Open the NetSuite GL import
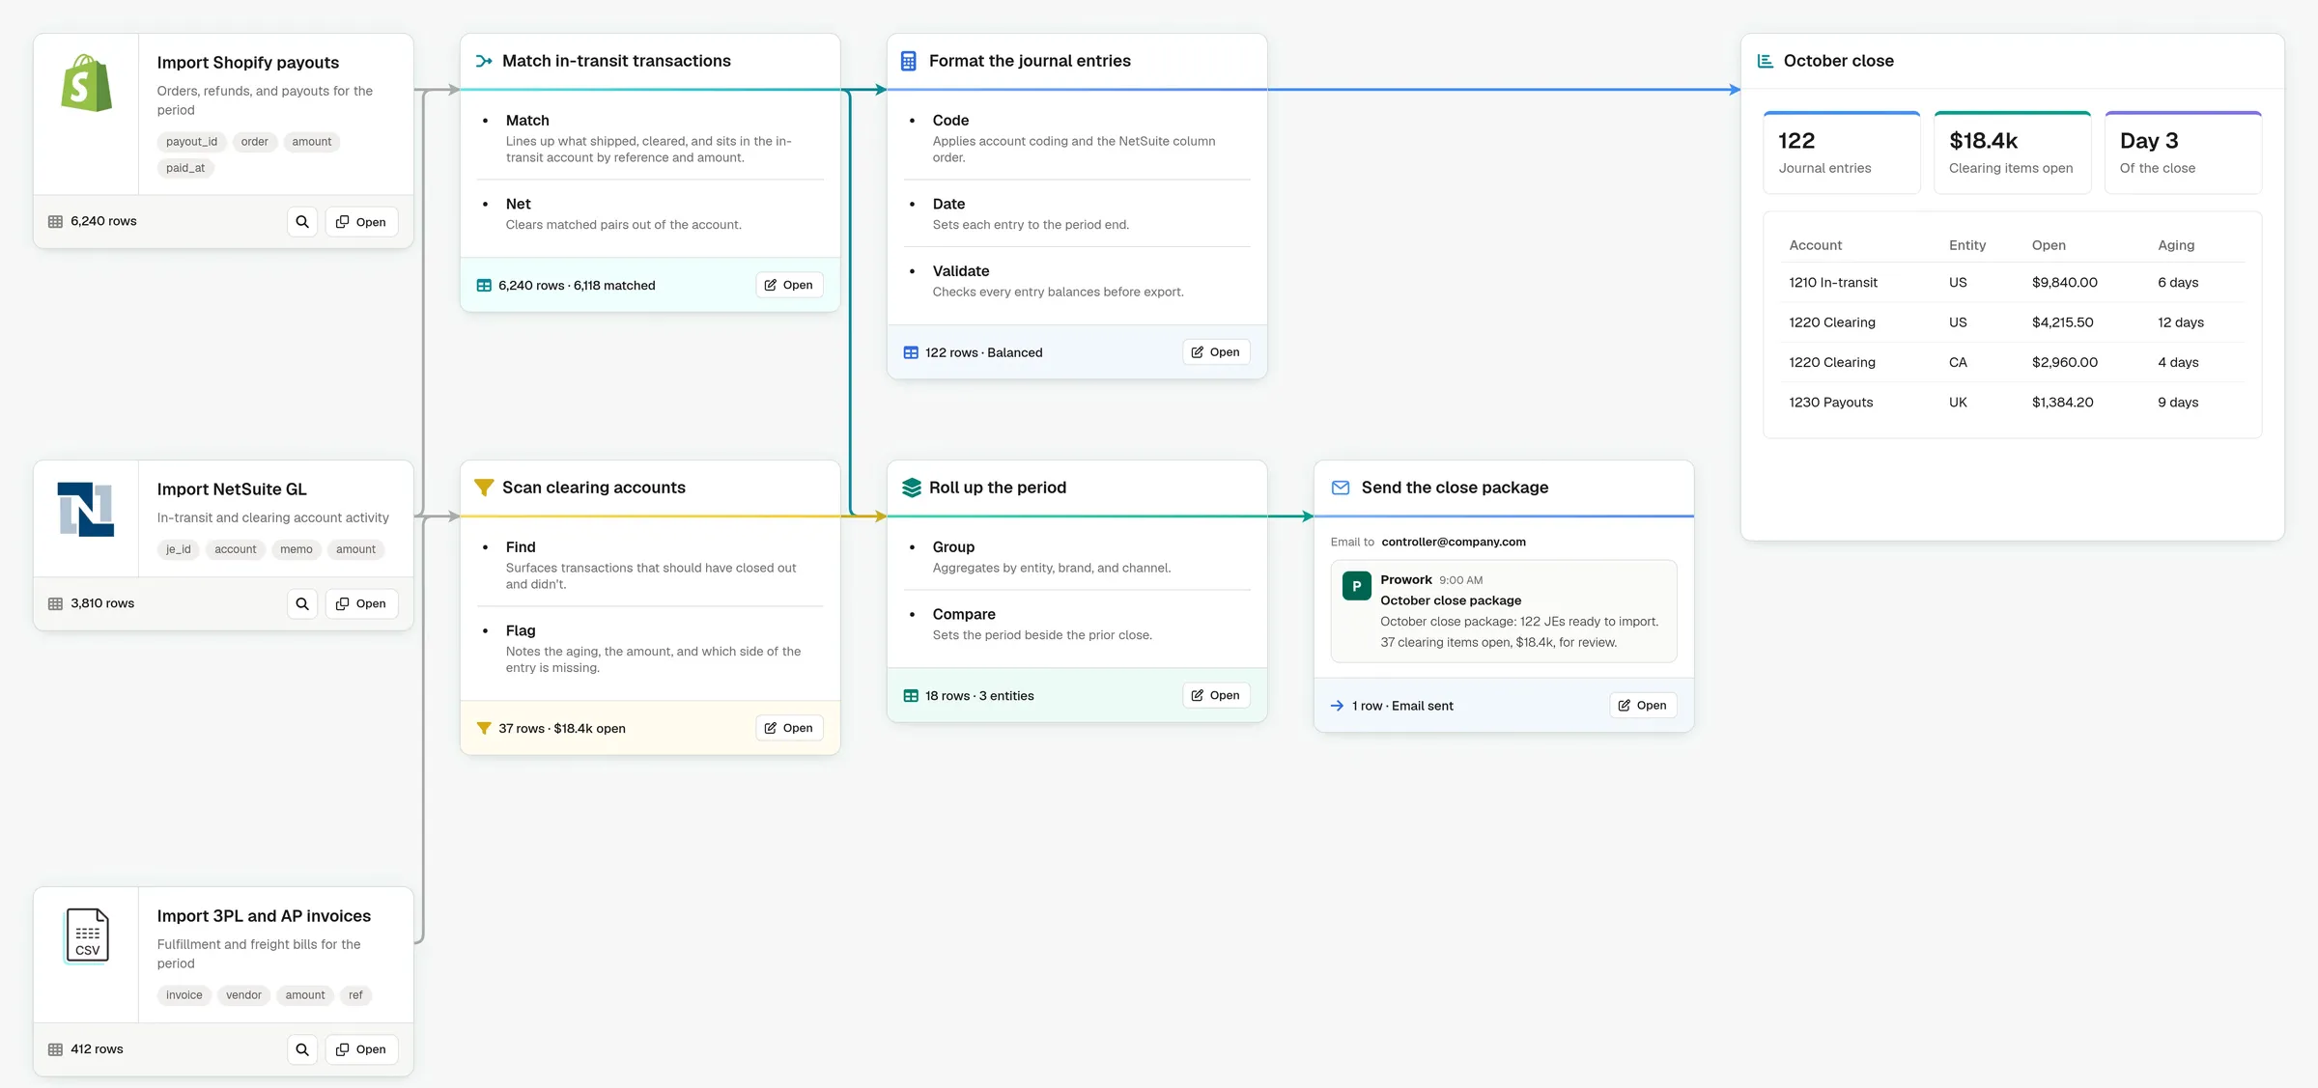 pyautogui.click(x=361, y=603)
